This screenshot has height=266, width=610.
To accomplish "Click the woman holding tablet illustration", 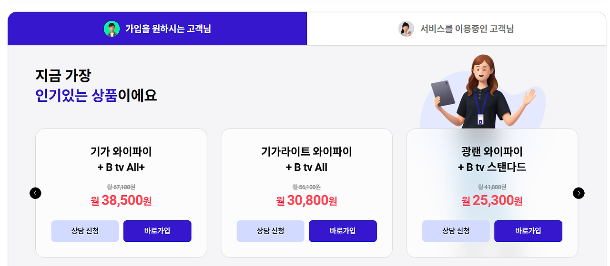I will click(483, 91).
